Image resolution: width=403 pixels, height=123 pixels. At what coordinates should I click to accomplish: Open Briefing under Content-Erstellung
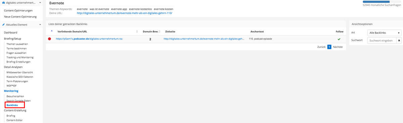click(x=11, y=116)
